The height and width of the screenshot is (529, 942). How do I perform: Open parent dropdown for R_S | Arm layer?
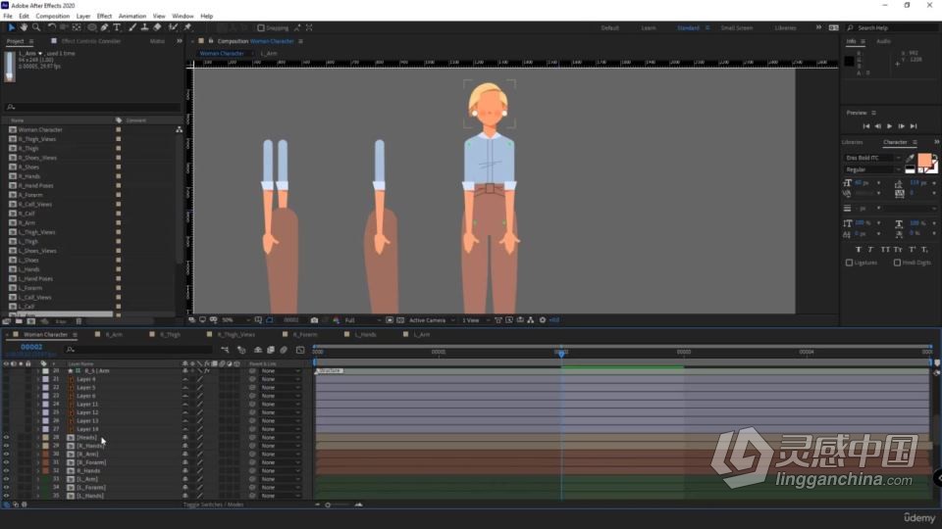click(280, 371)
